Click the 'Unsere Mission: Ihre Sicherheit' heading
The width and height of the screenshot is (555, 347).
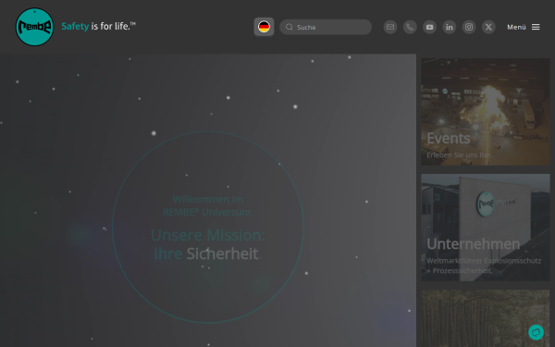tap(208, 244)
